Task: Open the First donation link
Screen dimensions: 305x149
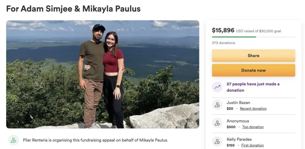Action: (252, 145)
